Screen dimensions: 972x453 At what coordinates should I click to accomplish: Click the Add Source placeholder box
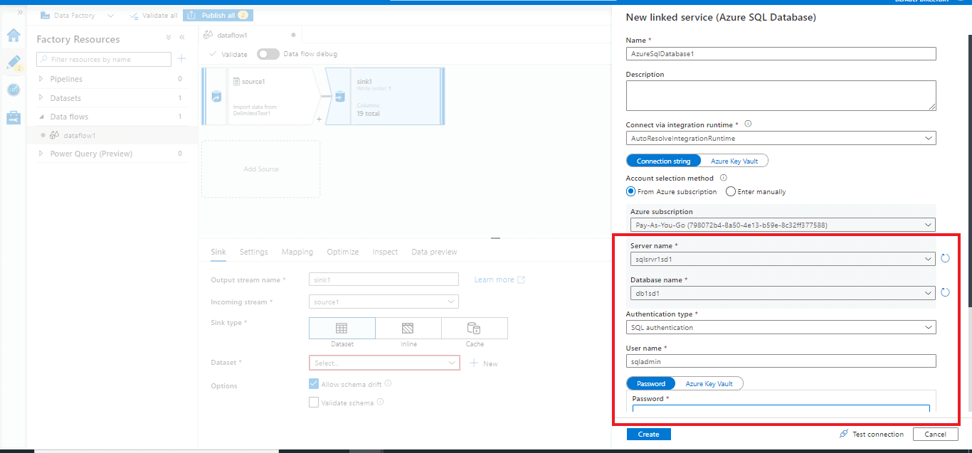(x=260, y=169)
